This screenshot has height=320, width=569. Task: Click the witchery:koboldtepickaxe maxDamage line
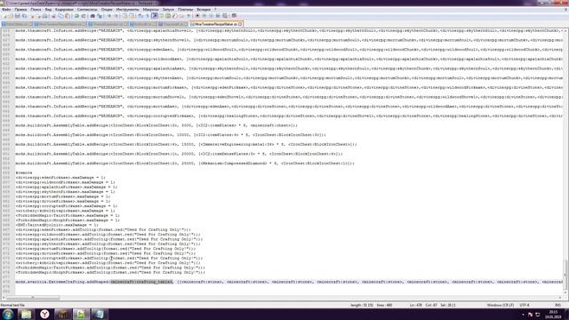(x=65, y=211)
